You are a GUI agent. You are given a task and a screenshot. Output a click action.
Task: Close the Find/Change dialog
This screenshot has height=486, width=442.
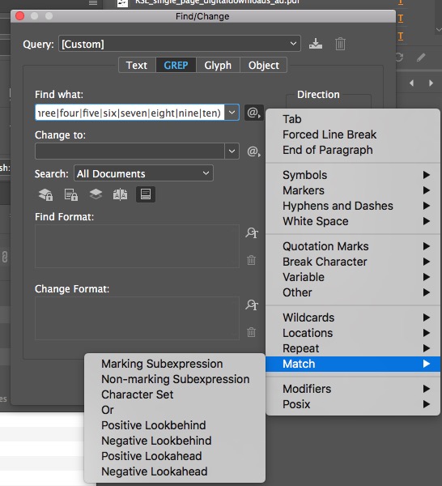pyautogui.click(x=19, y=16)
